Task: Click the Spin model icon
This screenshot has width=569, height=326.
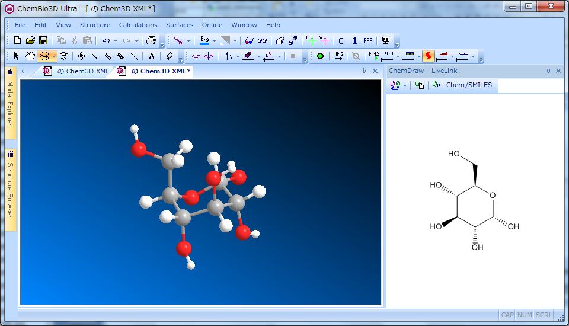Action: coord(196,56)
